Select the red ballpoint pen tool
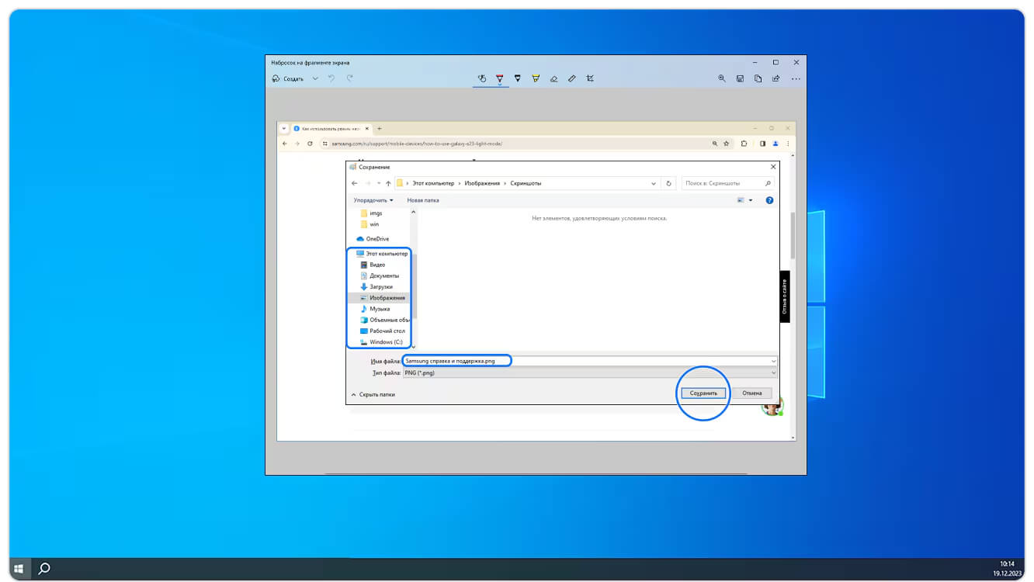 (x=499, y=78)
